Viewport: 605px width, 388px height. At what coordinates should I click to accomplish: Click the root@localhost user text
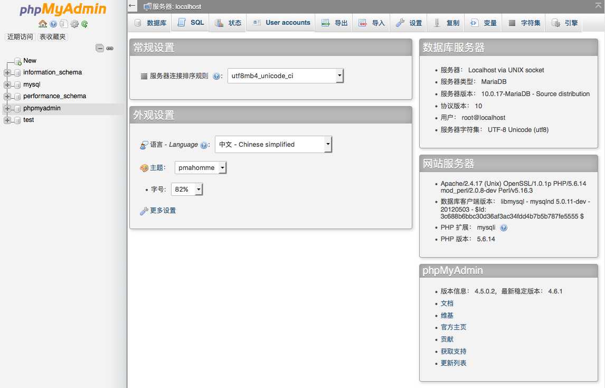pyautogui.click(x=484, y=118)
